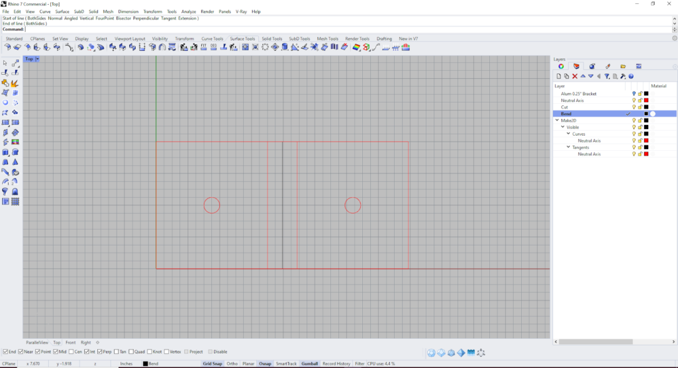The width and height of the screenshot is (678, 368).
Task: Click the select arrow tool in left sidebar
Action: click(6, 63)
